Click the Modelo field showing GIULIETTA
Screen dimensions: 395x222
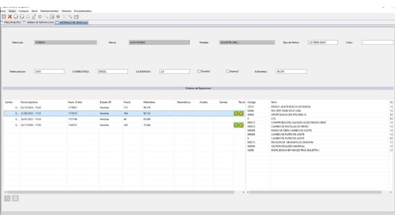(247, 42)
